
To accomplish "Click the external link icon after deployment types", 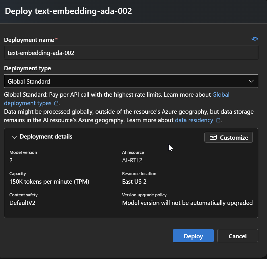I will [x=56, y=103].
